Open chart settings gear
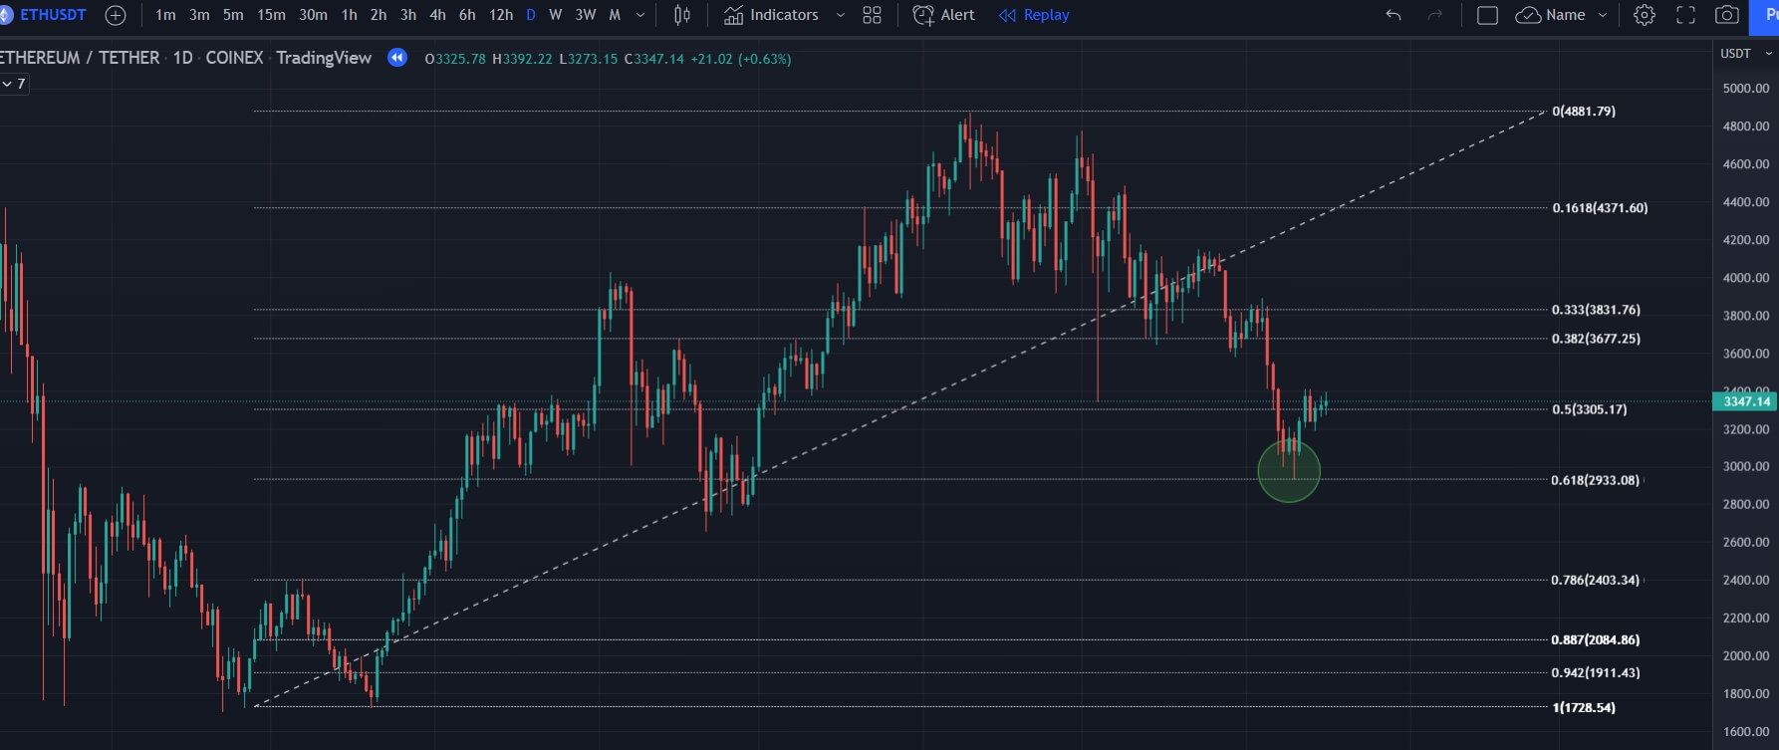 click(1645, 15)
